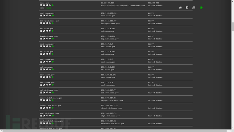Click the globe icon under ns2.nasa.gov

[x=44, y=54]
